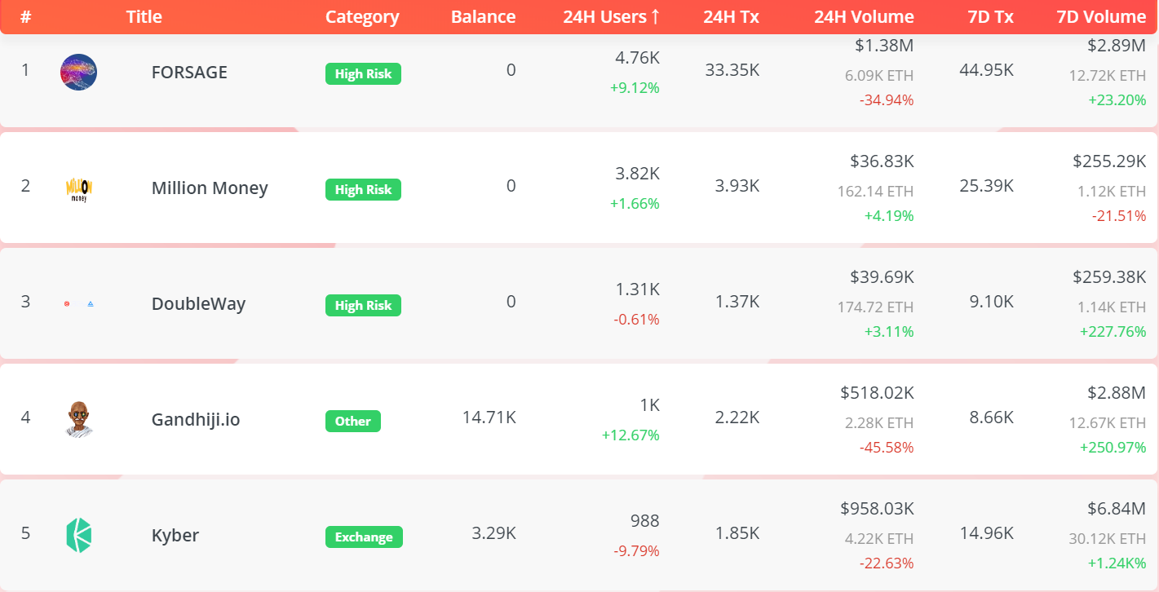Sort table by Balance column header
1159x592 pixels.
pyautogui.click(x=483, y=17)
